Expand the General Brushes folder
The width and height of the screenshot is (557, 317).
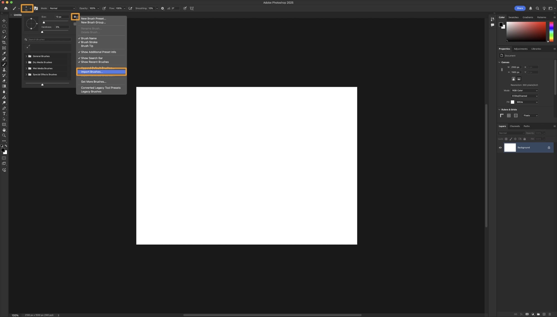26,56
